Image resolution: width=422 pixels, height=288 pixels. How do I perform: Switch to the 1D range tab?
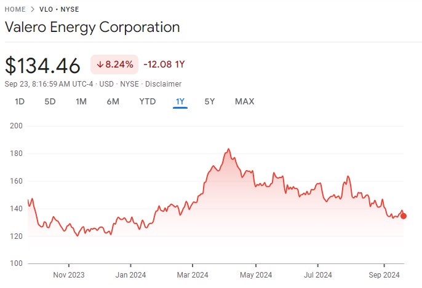pos(20,101)
